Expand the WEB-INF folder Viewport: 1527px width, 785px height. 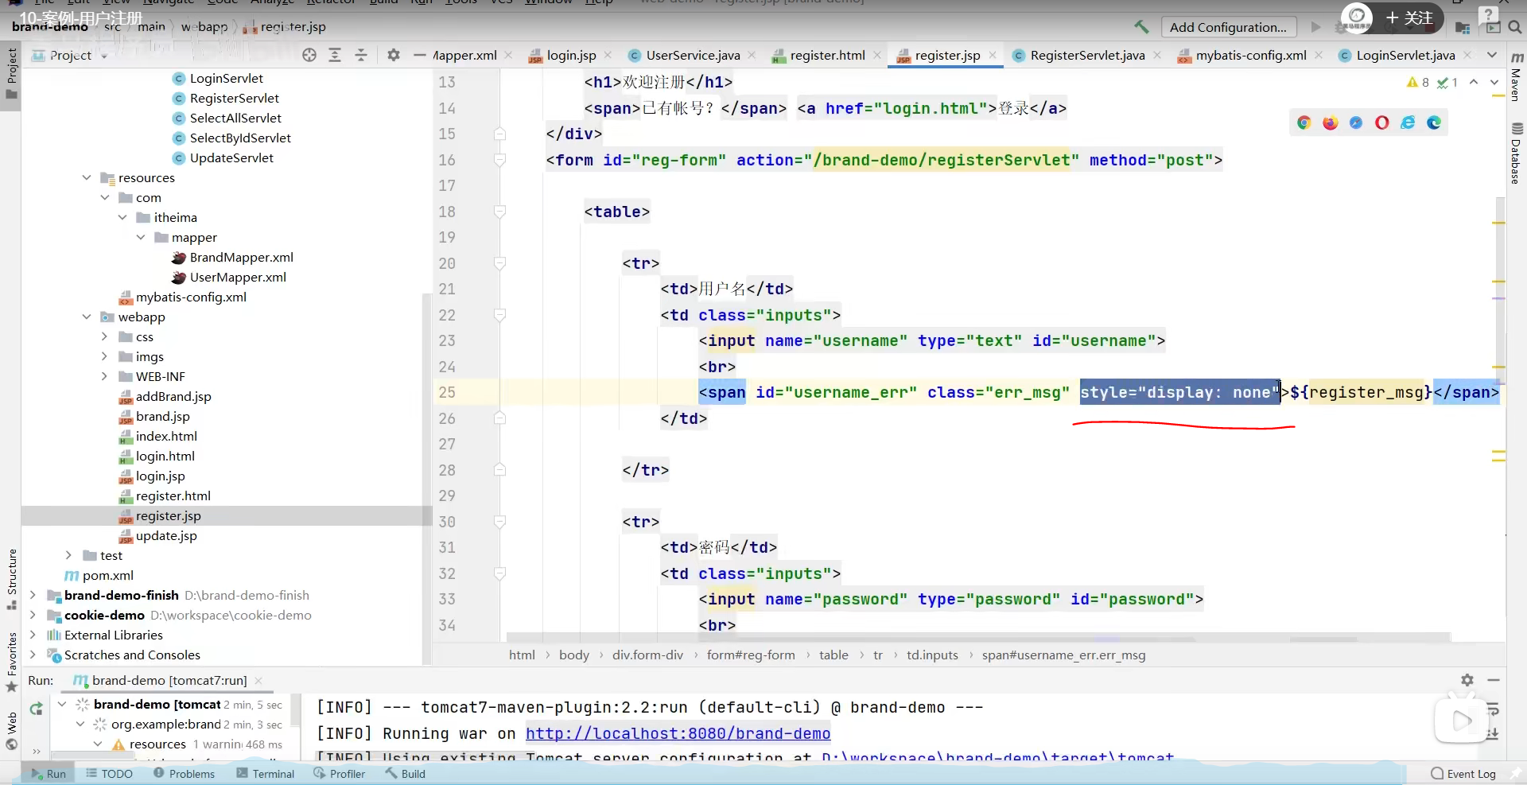coord(104,376)
